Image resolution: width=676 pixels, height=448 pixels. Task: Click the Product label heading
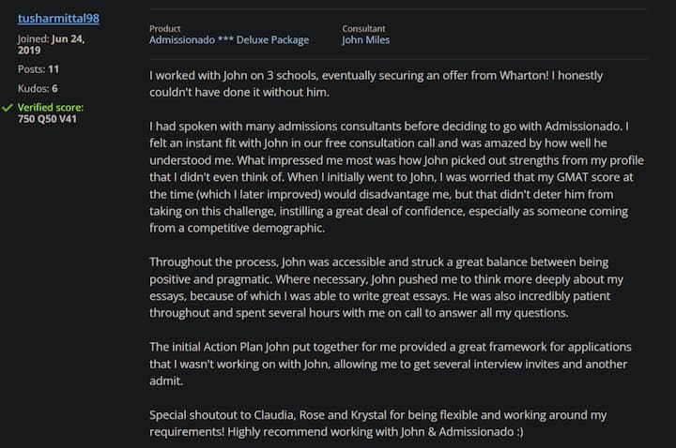[164, 29]
